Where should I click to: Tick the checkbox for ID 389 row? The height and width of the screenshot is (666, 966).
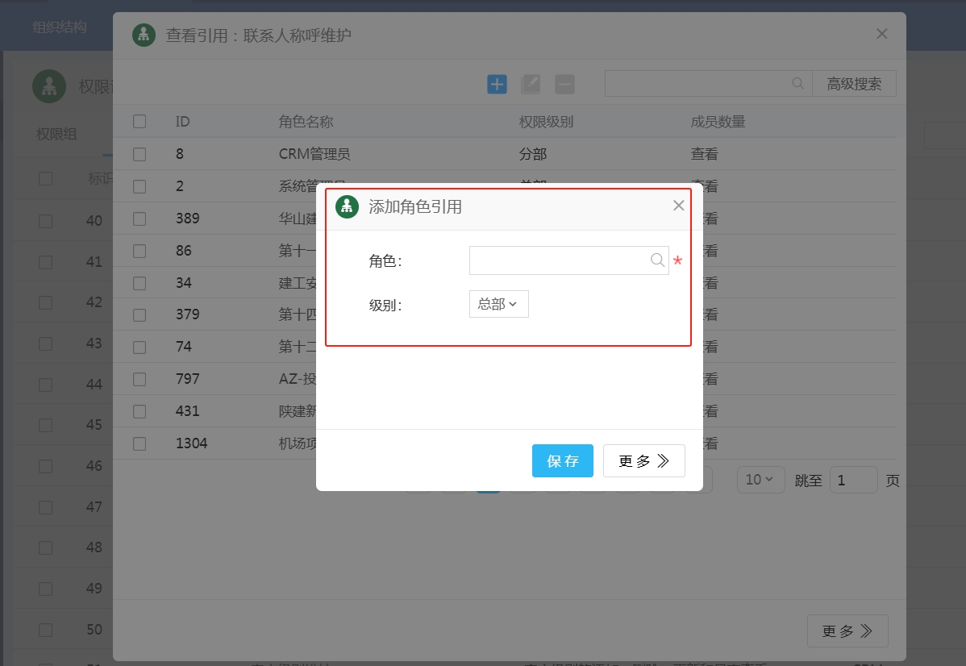(139, 219)
